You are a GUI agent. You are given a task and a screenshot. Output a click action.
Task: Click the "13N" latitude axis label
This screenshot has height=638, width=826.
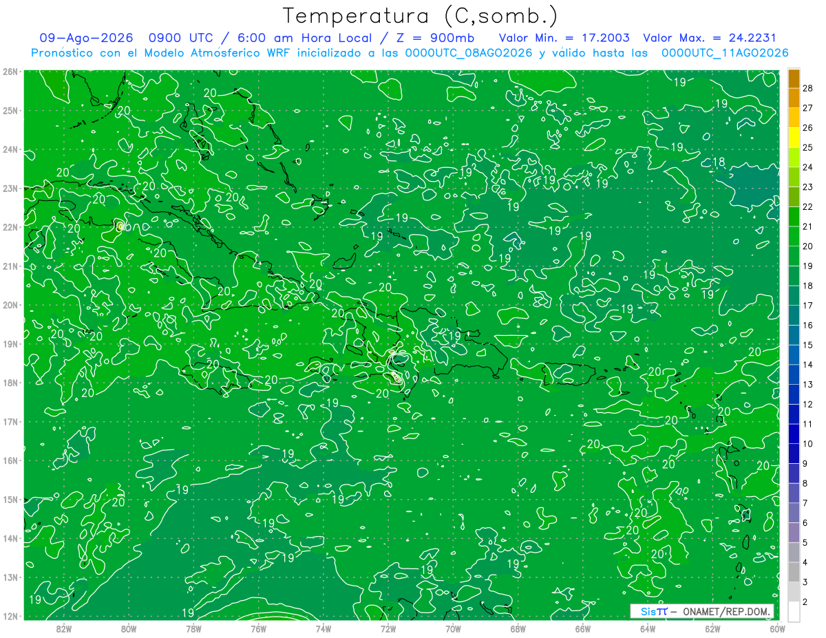coord(10,577)
